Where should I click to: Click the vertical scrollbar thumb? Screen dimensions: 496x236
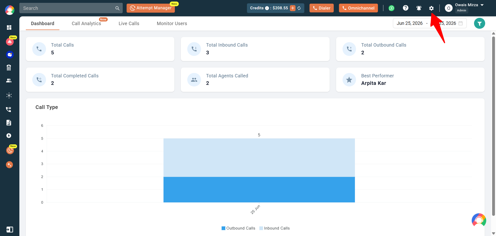[493, 126]
